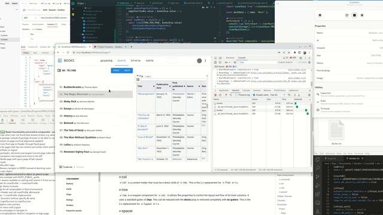Open Search icon in VS Code activity bar

[x=318, y=168]
